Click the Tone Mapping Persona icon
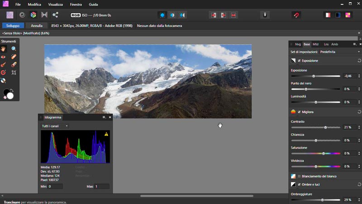362x204 pixels. tap(44, 15)
